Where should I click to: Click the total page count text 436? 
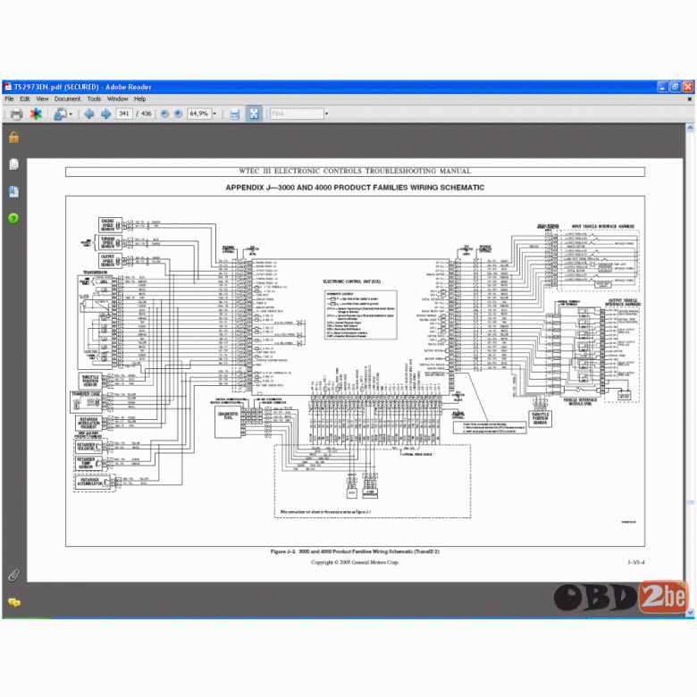click(x=147, y=113)
